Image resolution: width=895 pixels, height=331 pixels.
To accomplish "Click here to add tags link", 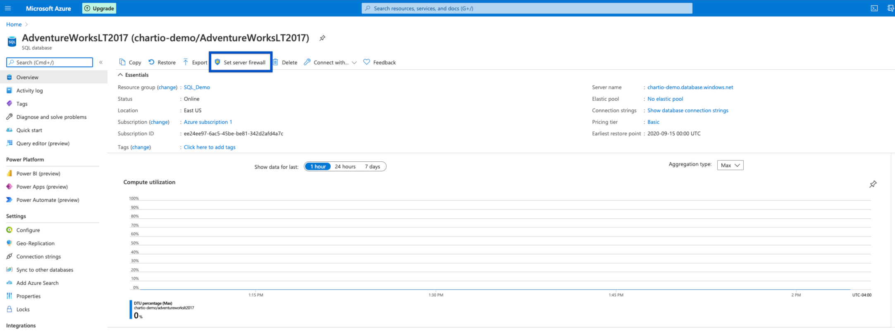I will point(210,147).
